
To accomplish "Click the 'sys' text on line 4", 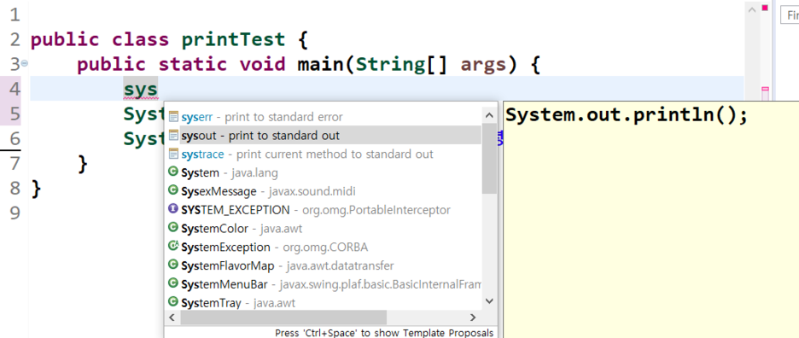I will point(141,90).
